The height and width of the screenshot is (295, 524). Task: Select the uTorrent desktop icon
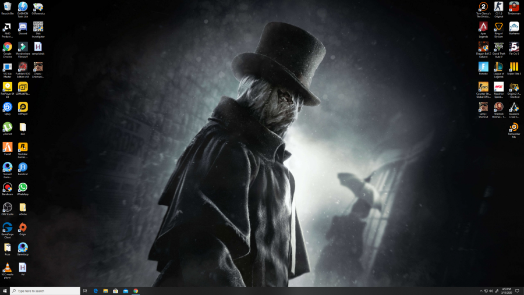(8, 127)
